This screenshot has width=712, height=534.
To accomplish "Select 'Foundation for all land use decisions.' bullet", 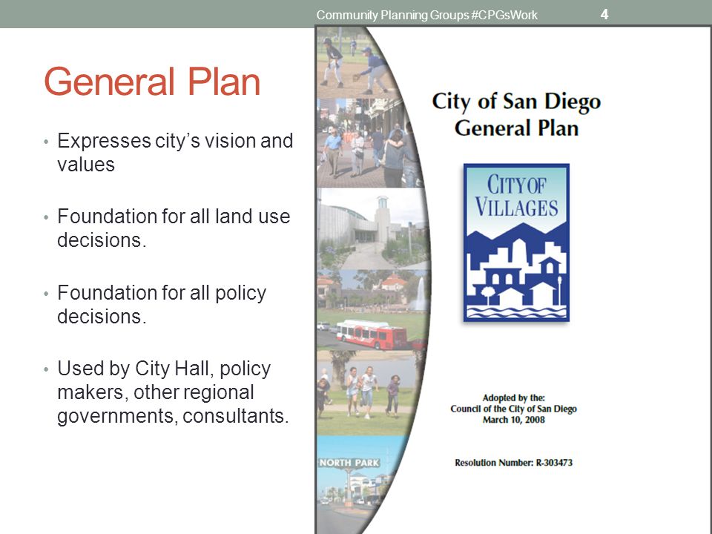I will [x=174, y=228].
